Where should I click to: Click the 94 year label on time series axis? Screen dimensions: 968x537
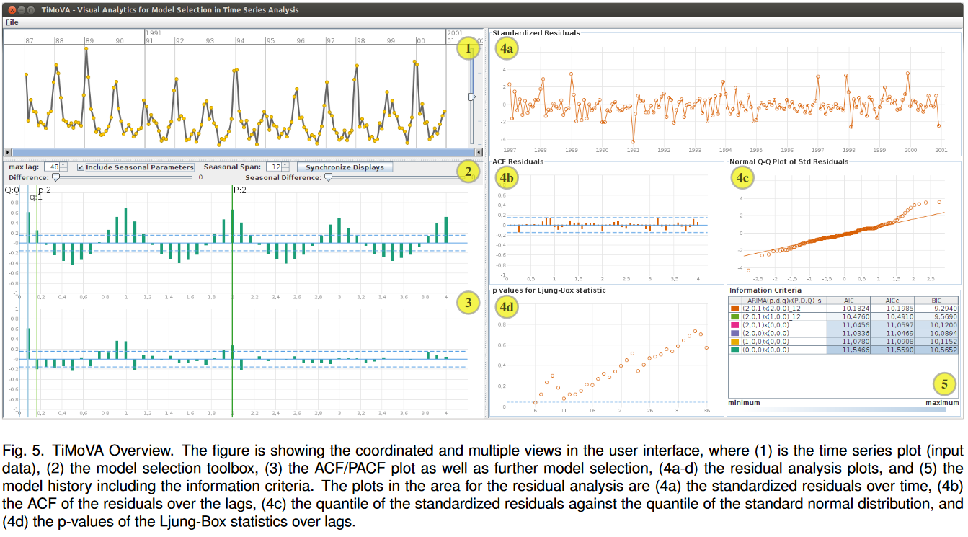(x=240, y=41)
